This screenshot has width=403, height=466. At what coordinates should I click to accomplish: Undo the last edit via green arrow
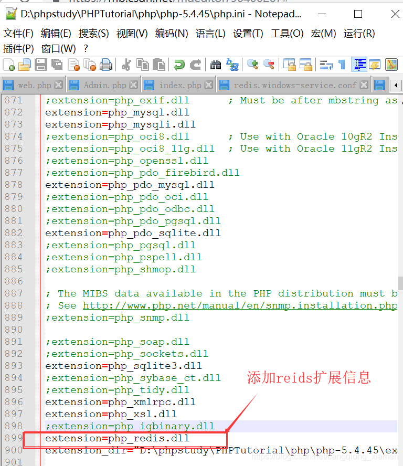(179, 65)
